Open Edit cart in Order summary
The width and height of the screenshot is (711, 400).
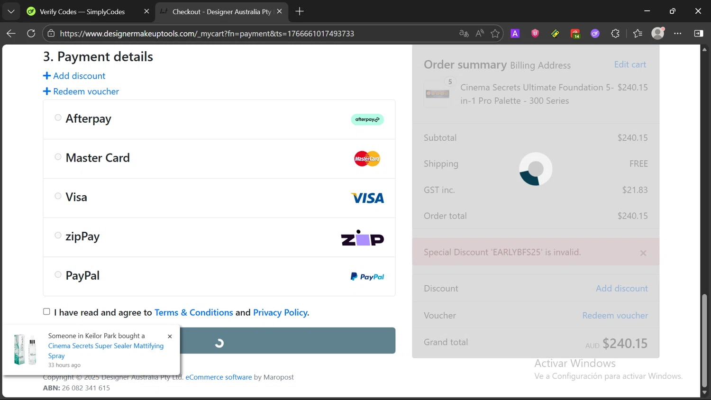tap(630, 64)
